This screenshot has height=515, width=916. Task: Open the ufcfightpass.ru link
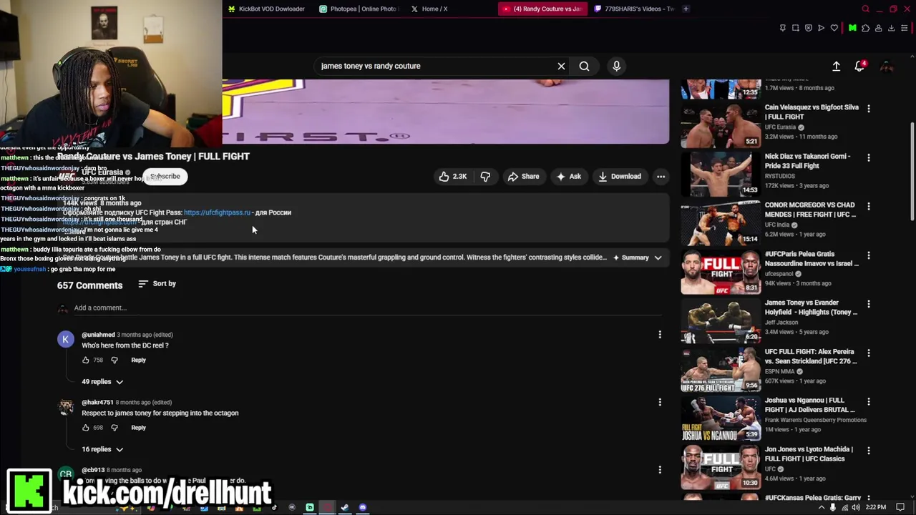pyautogui.click(x=217, y=212)
